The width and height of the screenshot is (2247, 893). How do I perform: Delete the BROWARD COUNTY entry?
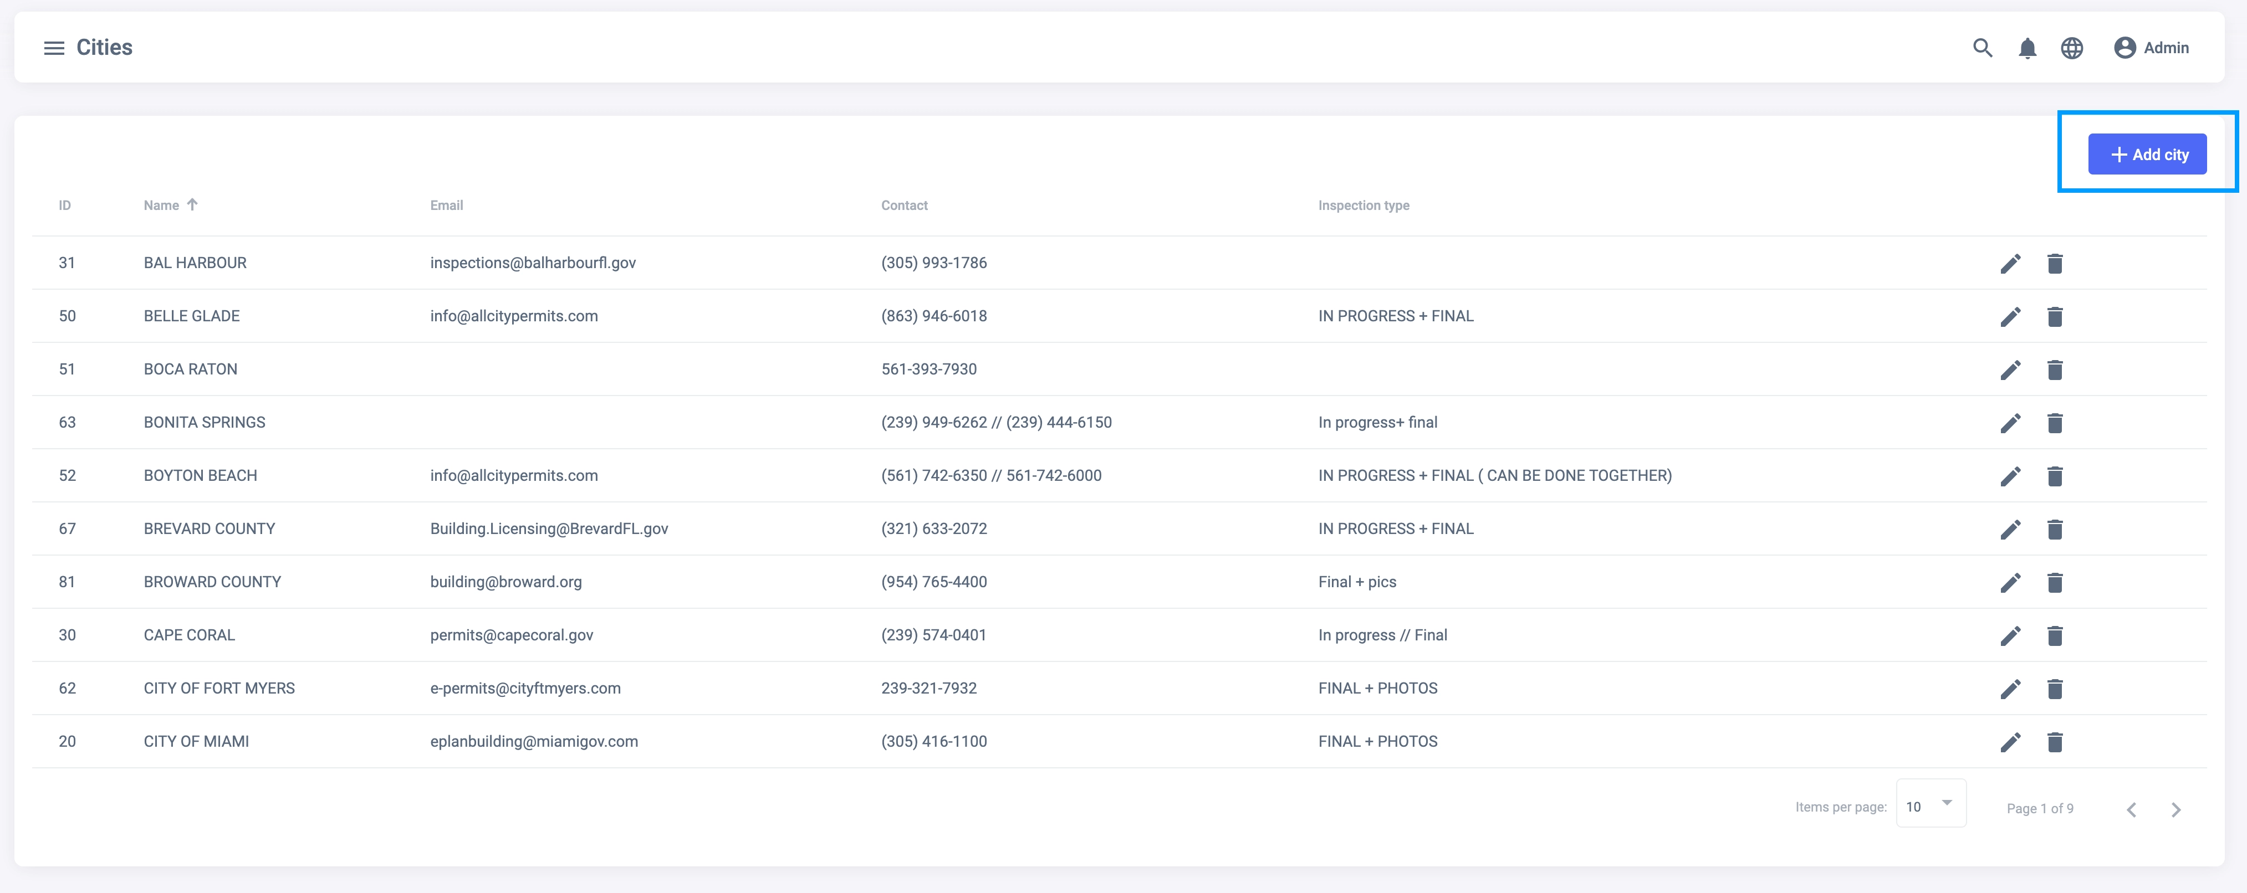tap(2054, 583)
